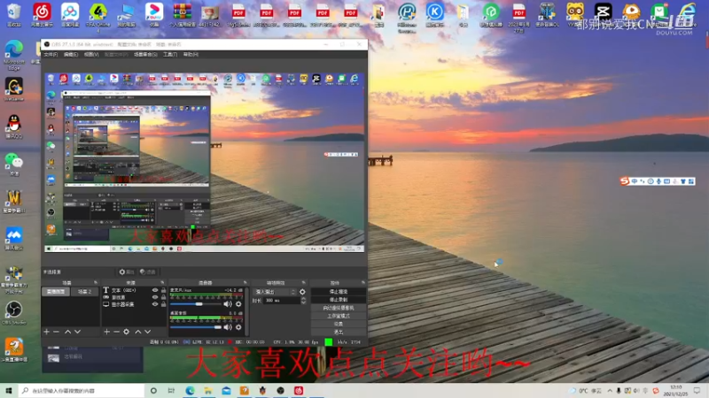Select the first scene in scenes list
This screenshot has width=709, height=398.
[x=56, y=292]
